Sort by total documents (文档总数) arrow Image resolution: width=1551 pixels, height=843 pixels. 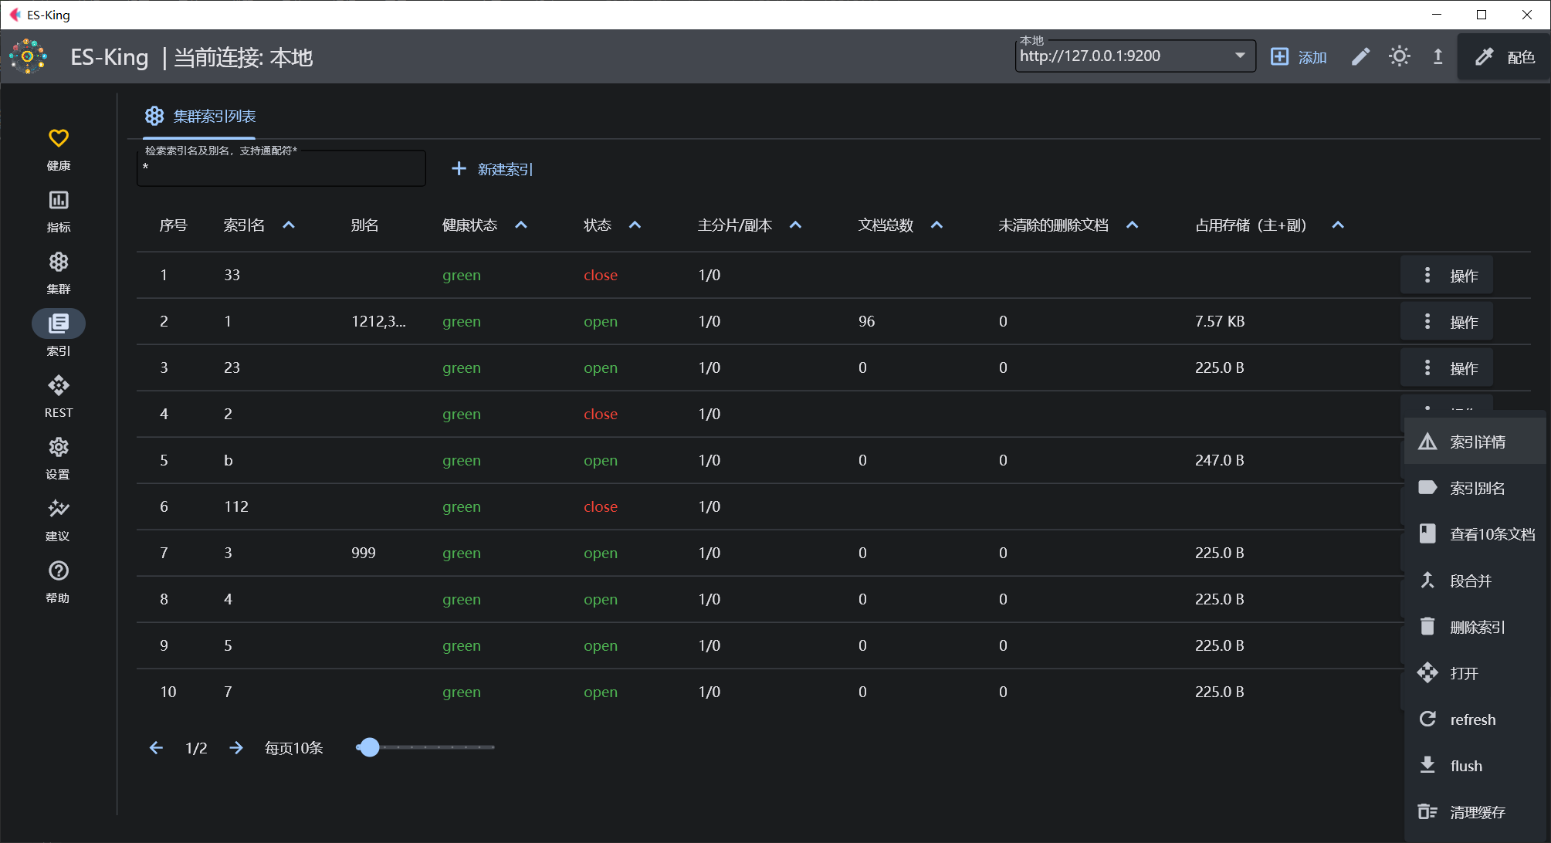[x=936, y=225]
